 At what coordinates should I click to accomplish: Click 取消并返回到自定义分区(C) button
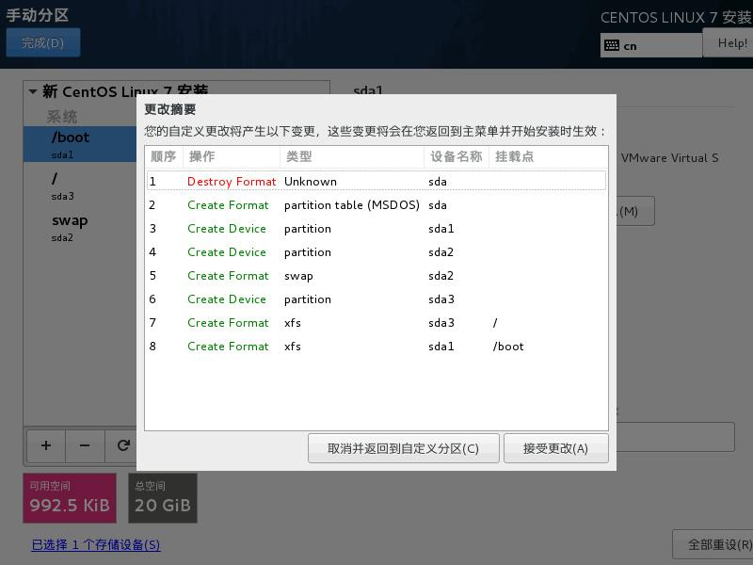tap(404, 448)
